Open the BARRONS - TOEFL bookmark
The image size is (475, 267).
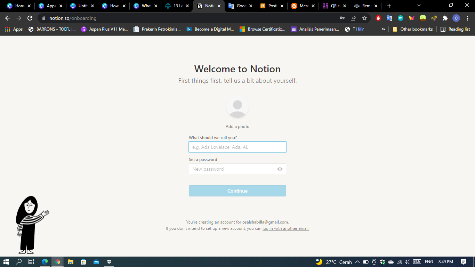pos(52,29)
